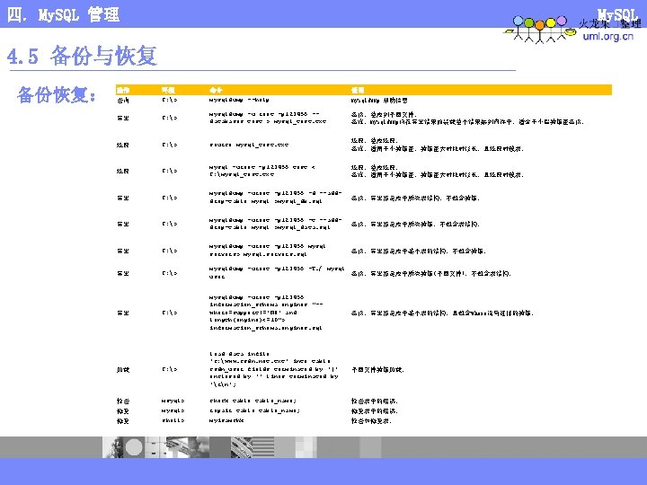Click the stick-figure people logo graphic
The width and height of the screenshot is (647, 485).
pyautogui.click(x=539, y=30)
